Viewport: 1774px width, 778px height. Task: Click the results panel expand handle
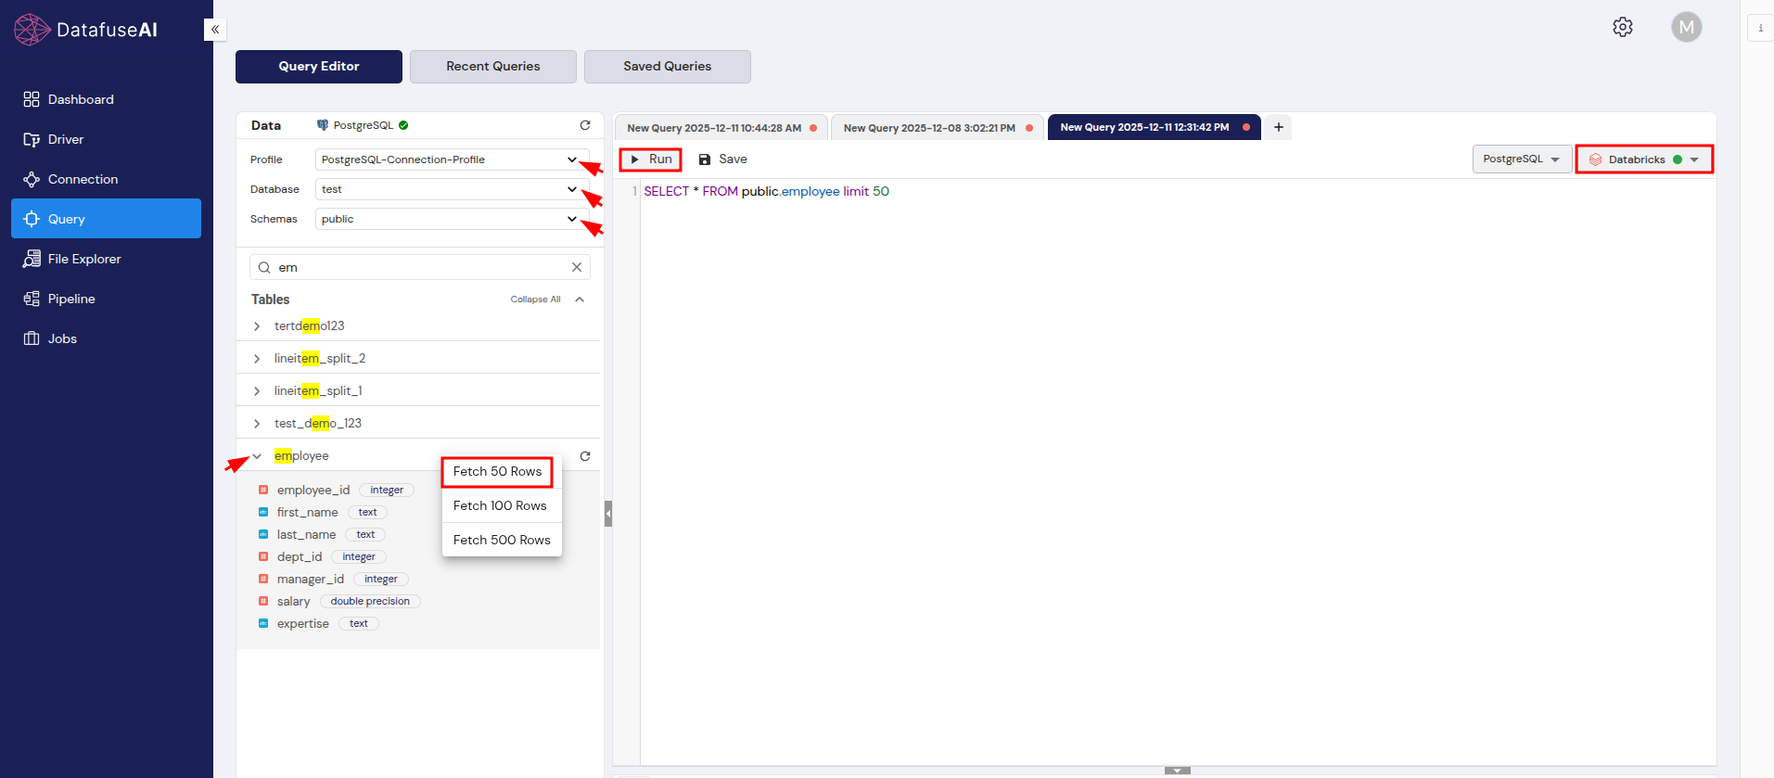1177,771
